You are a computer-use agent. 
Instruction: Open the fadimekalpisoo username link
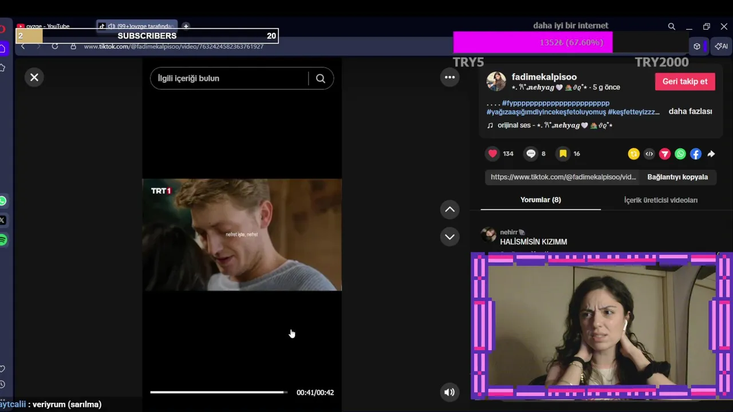(x=544, y=77)
